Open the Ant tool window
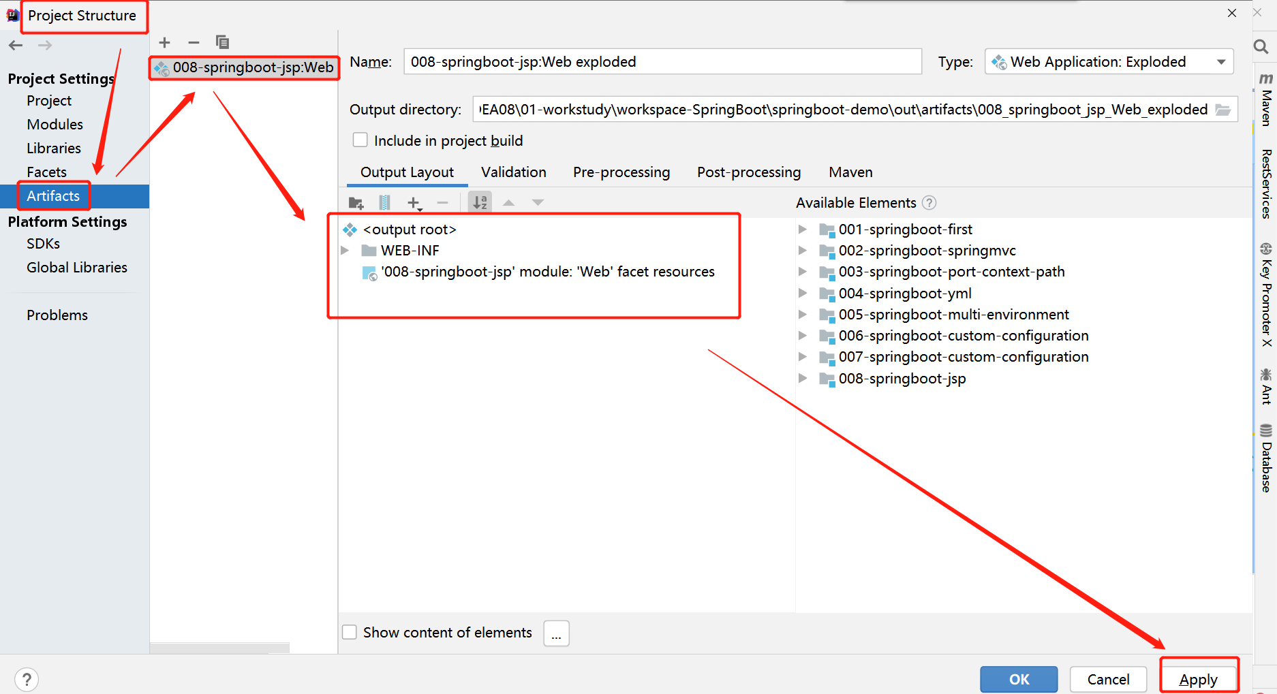 (1266, 386)
